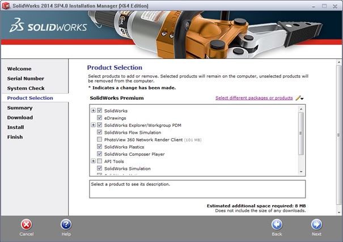Go back using the Back arrow icon
The height and width of the screenshot is (242, 343).
click(277, 224)
